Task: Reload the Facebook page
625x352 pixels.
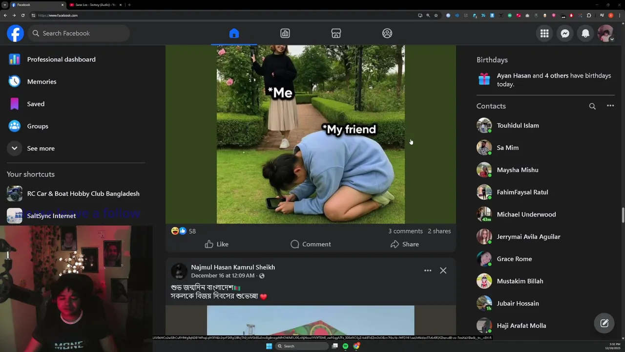Action: click(22, 15)
